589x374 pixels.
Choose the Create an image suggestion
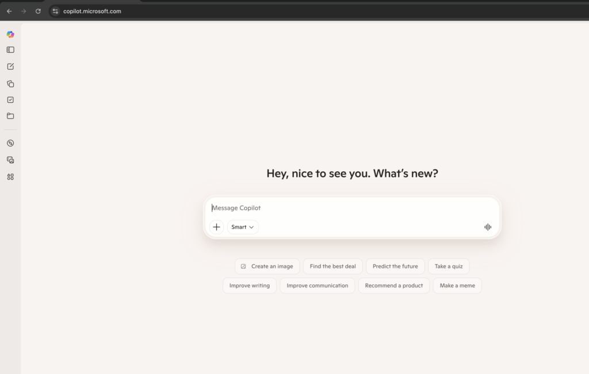pos(267,267)
